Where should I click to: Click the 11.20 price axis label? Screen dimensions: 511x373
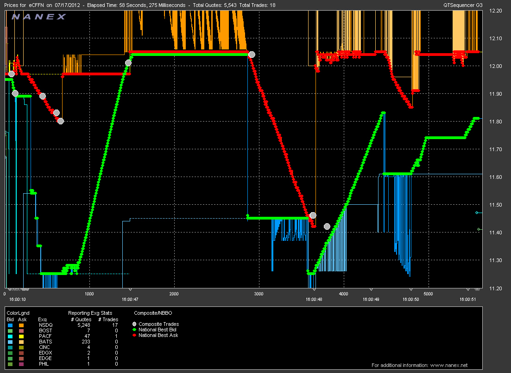tap(495, 288)
